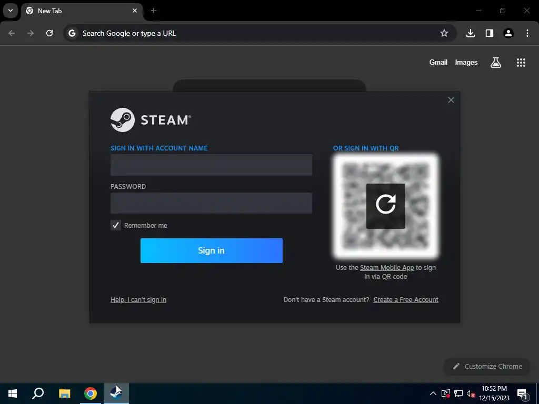Click Chrome icon in taskbar
The image size is (539, 404).
coord(91,393)
